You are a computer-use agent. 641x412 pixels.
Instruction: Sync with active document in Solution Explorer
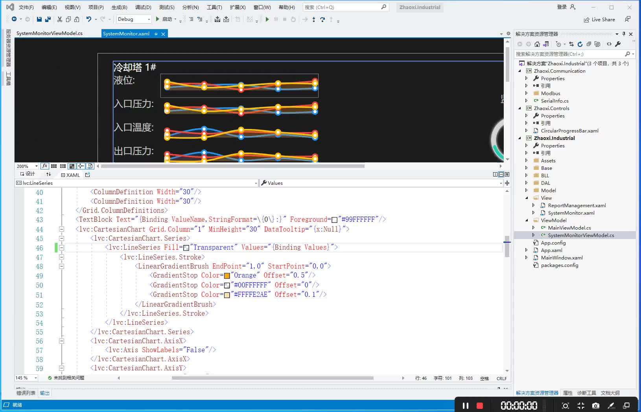pyautogui.click(x=571, y=44)
